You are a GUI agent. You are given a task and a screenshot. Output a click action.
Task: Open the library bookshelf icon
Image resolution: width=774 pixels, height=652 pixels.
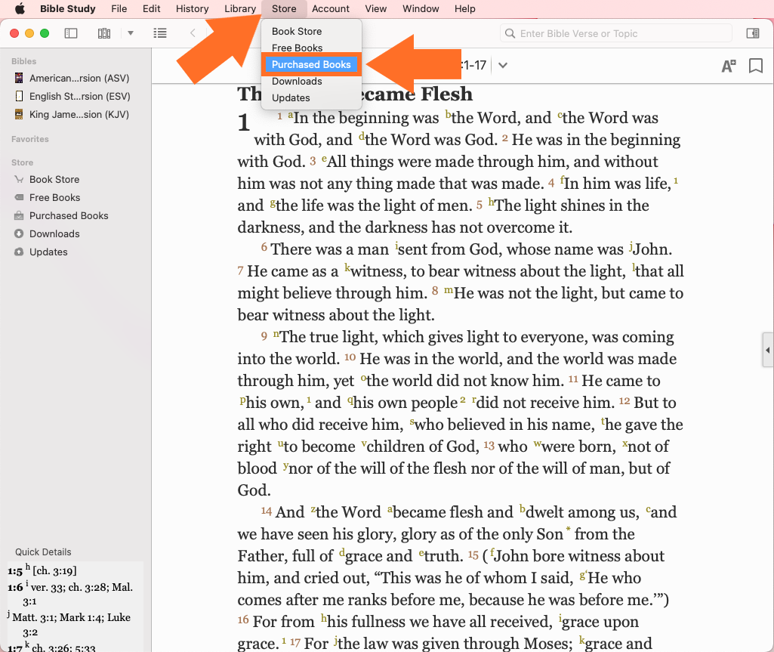point(104,33)
